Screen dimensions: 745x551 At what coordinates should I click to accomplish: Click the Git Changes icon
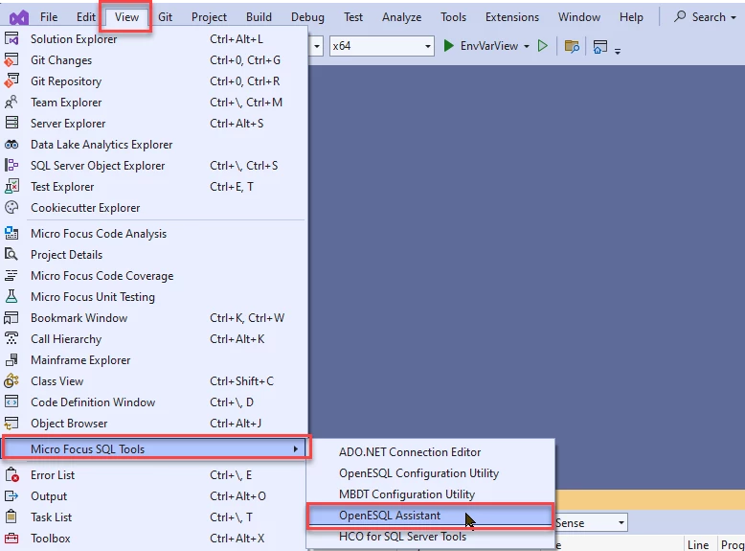coord(11,60)
